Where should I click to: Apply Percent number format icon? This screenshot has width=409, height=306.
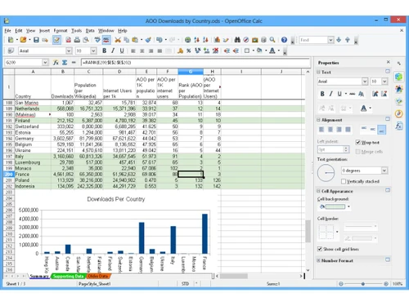coord(189,51)
